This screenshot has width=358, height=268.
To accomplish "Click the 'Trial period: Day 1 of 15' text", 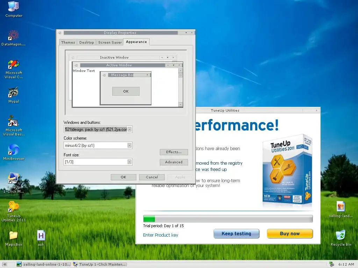I will [x=163, y=226].
